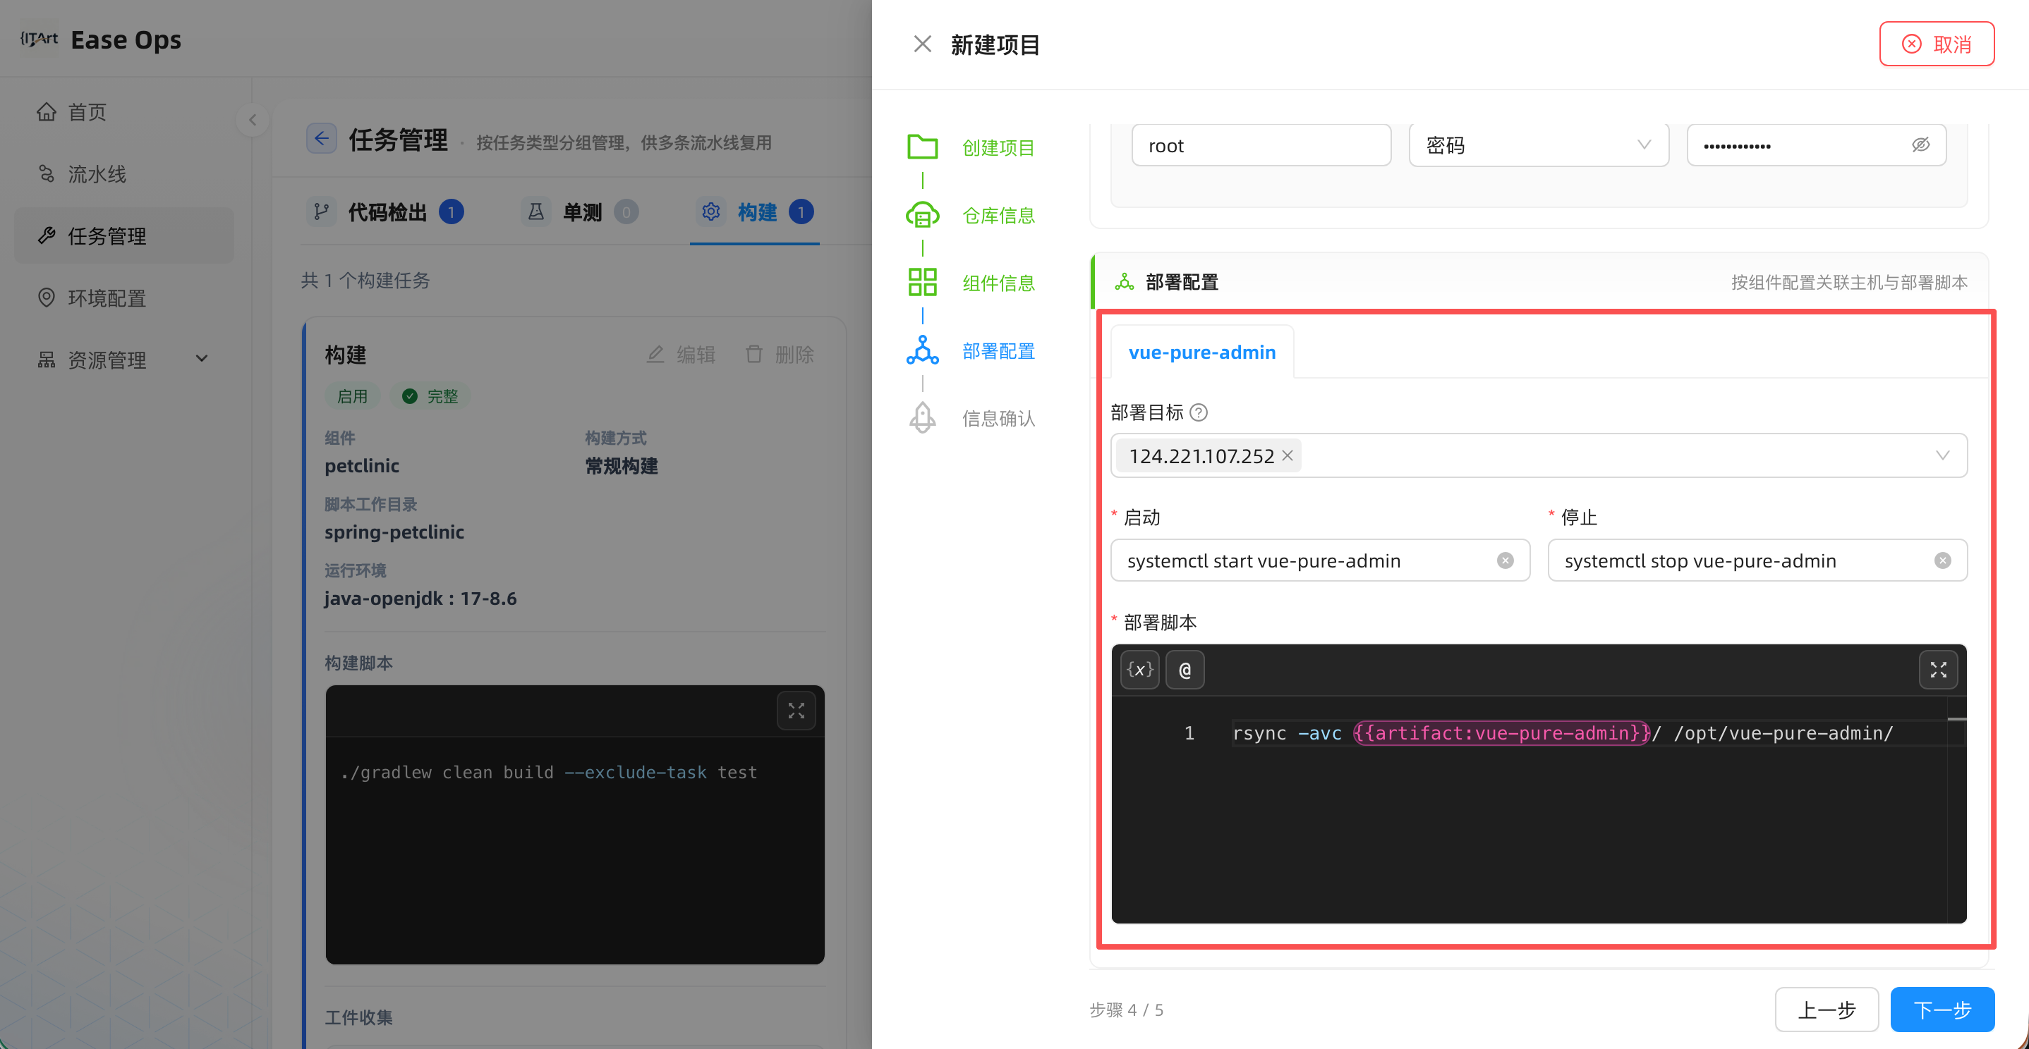Click 编辑 on the 构建 task card

pos(681,354)
